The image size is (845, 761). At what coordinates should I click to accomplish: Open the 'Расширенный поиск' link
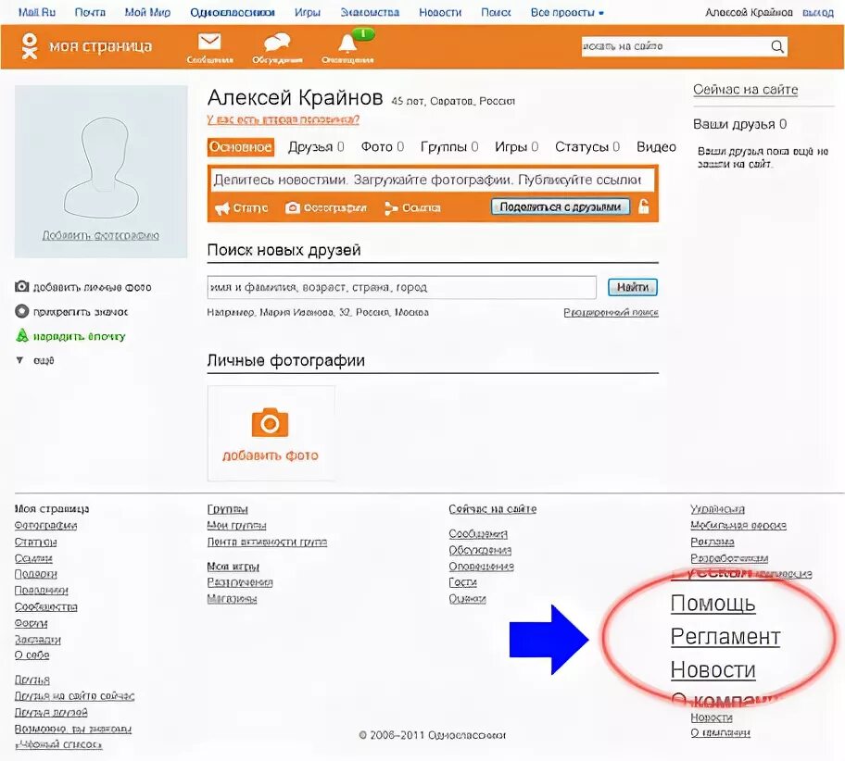(x=612, y=312)
